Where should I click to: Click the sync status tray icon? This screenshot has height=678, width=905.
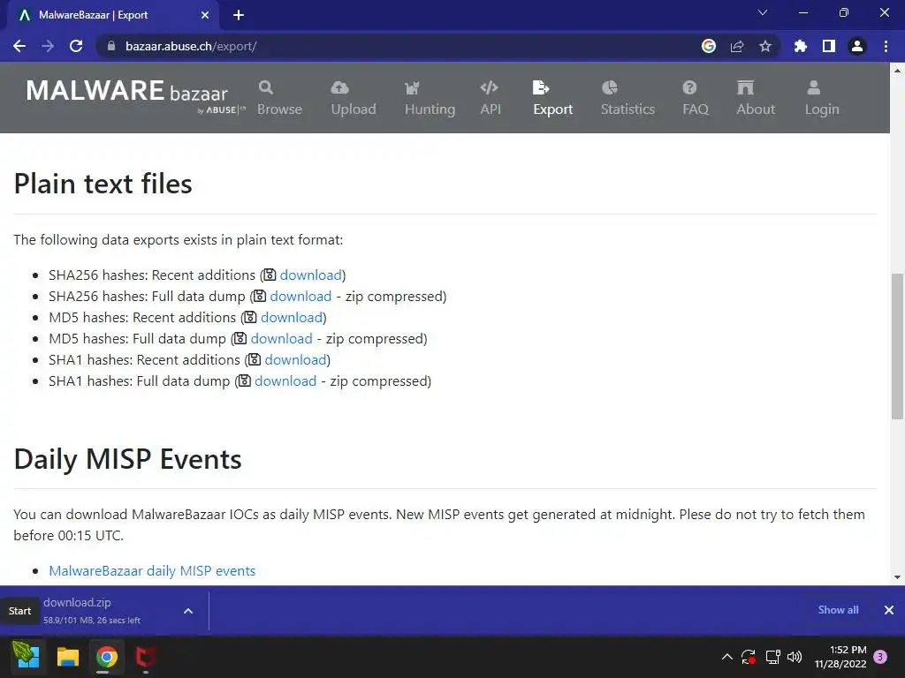point(749,657)
